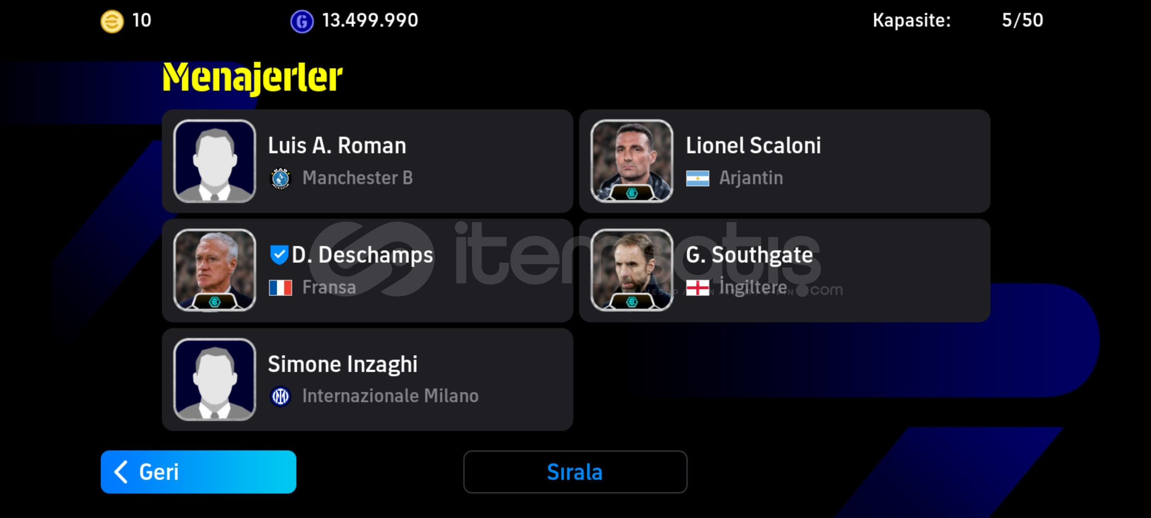
Task: Select Lionel Scaloni's portrait photo
Action: tap(632, 161)
